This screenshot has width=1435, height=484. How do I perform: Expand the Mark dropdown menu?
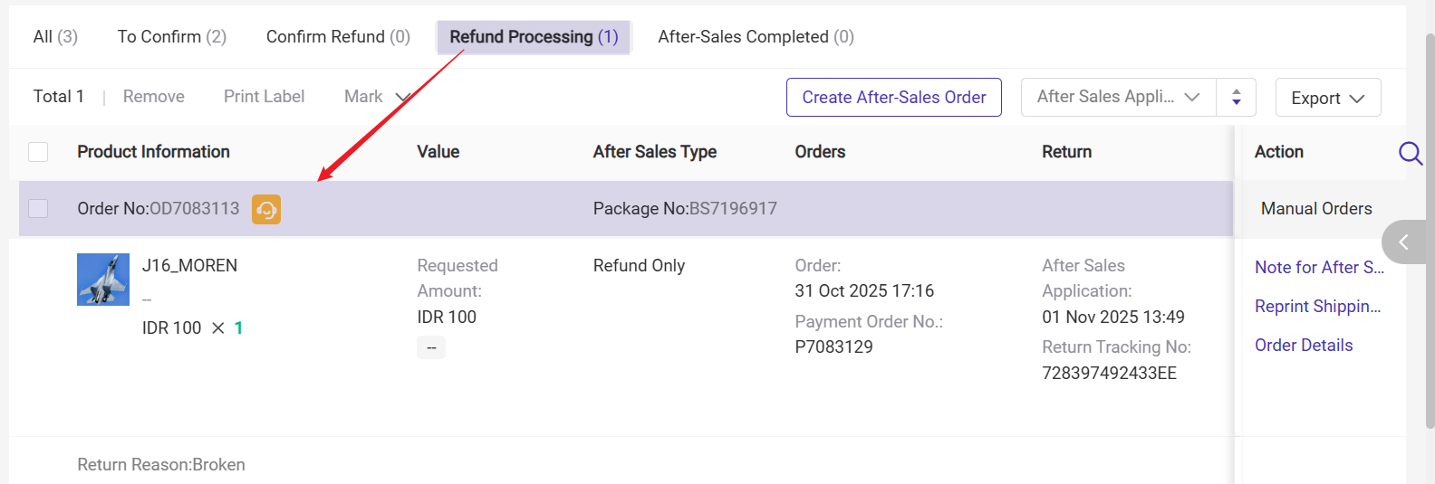pos(377,97)
